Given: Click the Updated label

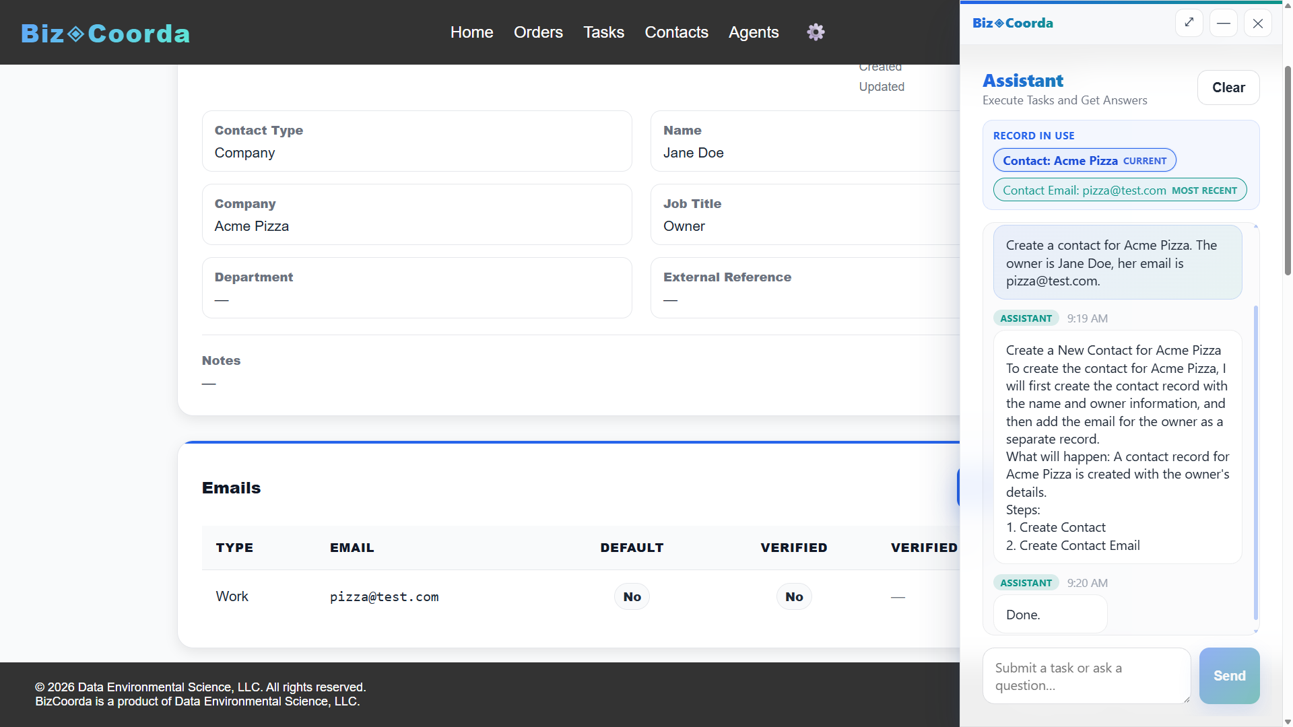Looking at the screenshot, I should [882, 87].
